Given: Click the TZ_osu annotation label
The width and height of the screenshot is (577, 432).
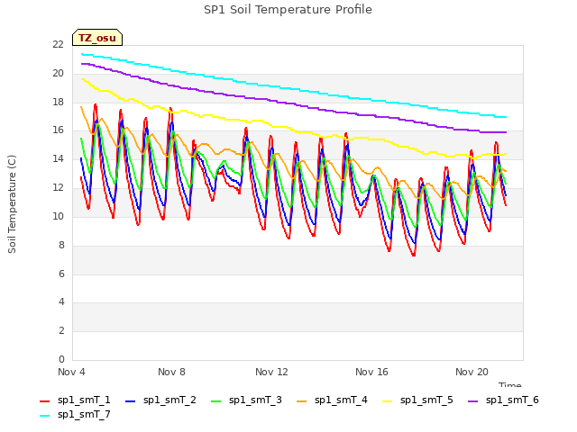Looking at the screenshot, I should click(97, 38).
